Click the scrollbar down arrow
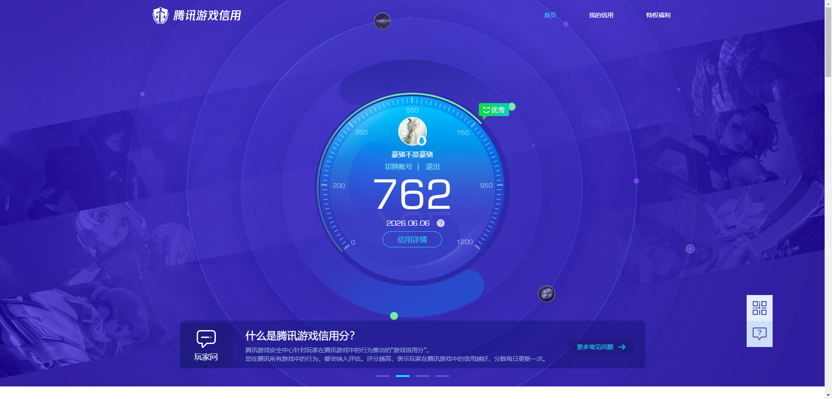 click(x=828, y=395)
